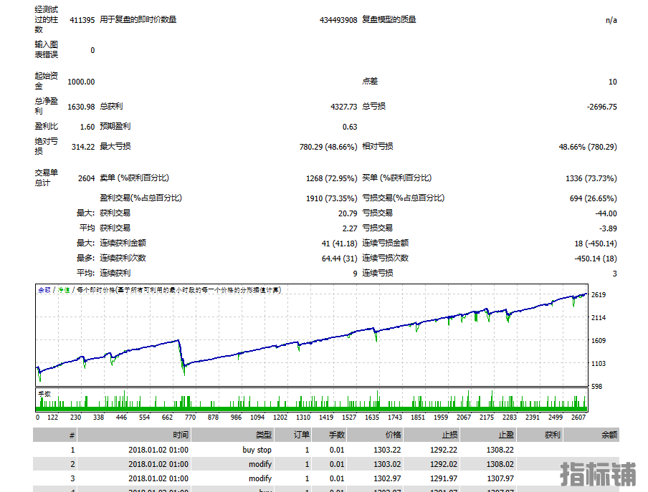The width and height of the screenshot is (648, 492).
Task: Select x-axis tick label 770
Action: point(190,418)
